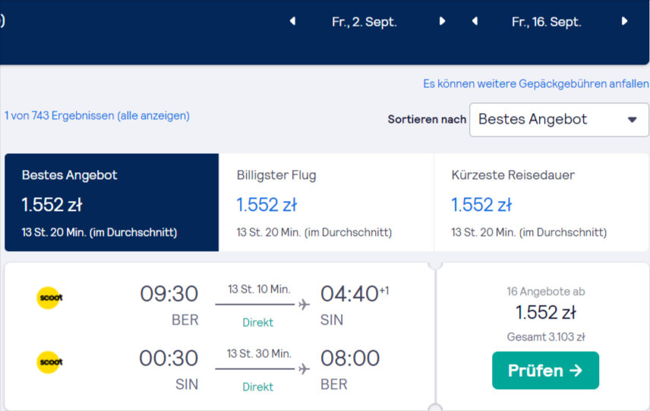
Task: Switch to Kürzeste Reisedauer tab
Action: coord(541,202)
